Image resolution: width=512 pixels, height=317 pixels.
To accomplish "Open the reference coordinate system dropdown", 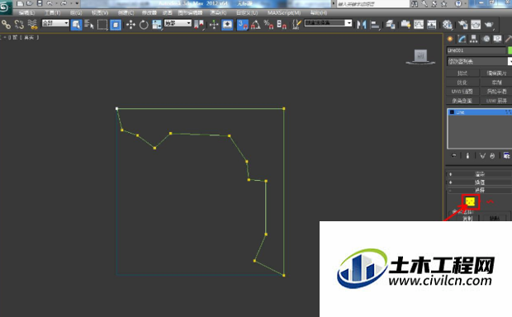I will (178, 23).
